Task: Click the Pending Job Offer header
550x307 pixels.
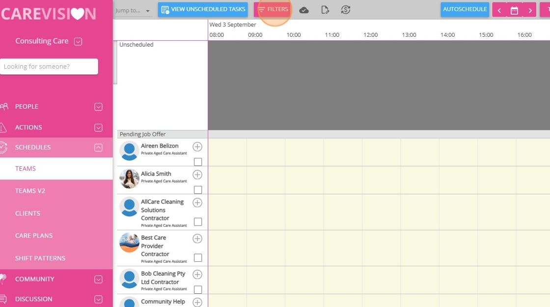Action: [x=163, y=134]
